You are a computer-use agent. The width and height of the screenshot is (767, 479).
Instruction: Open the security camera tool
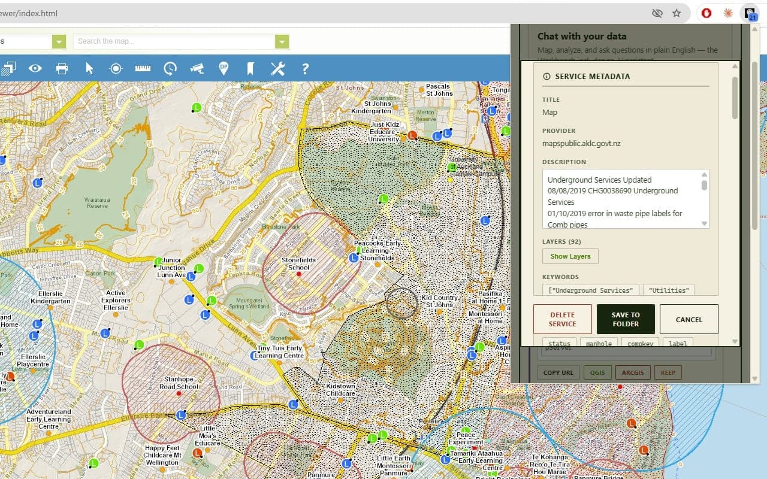point(197,68)
